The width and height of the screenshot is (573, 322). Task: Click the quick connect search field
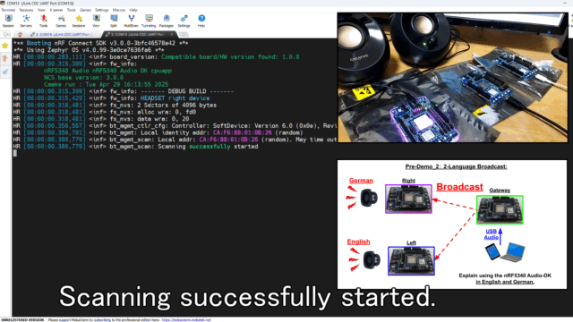(6, 34)
